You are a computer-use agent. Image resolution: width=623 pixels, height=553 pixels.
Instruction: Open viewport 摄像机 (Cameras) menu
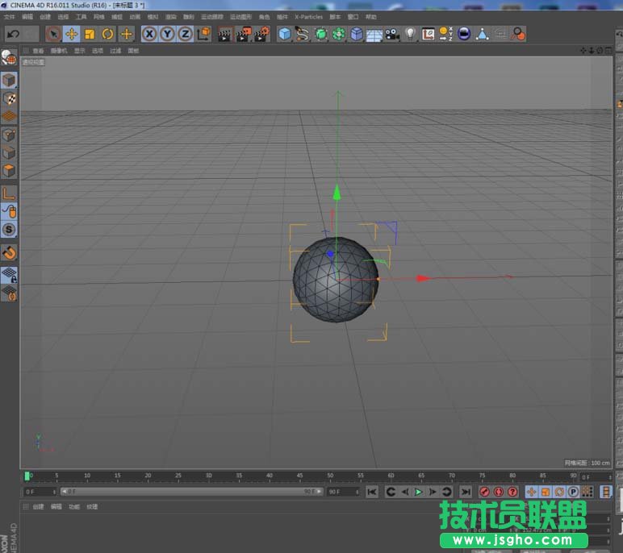pyautogui.click(x=59, y=51)
